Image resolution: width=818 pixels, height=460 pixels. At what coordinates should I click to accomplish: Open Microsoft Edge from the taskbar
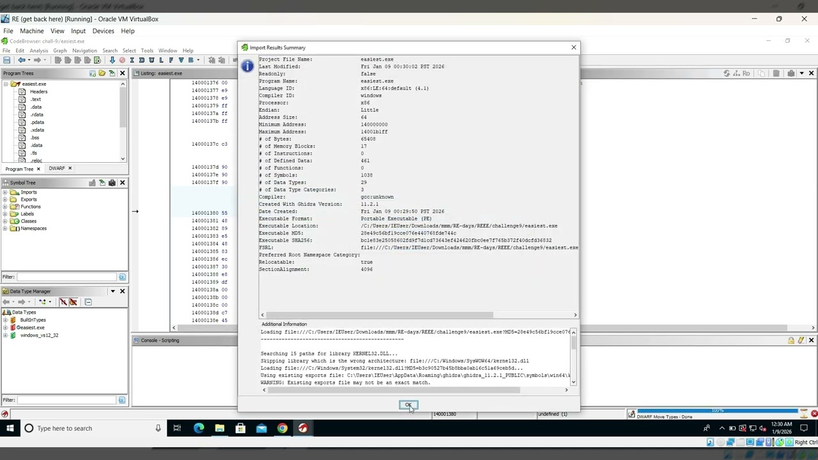(198, 428)
